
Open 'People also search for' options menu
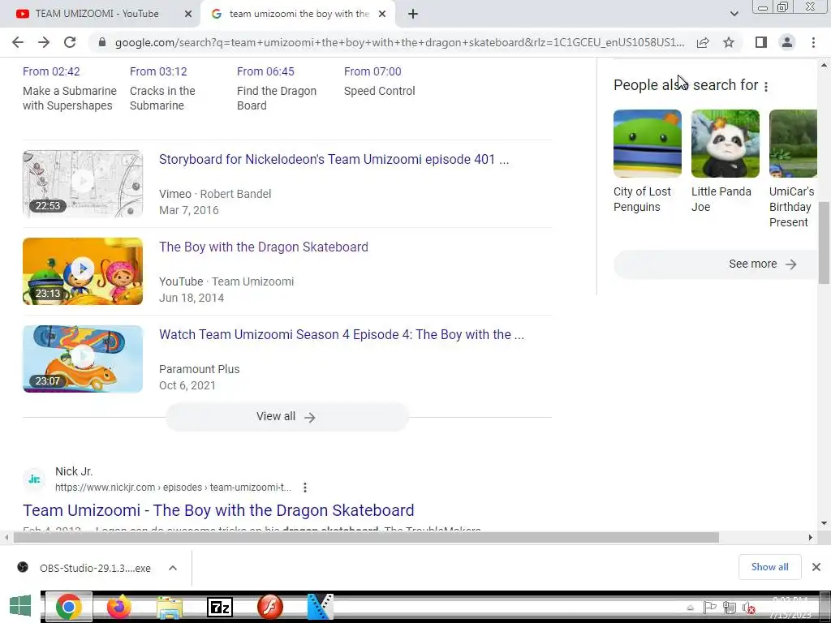(766, 86)
